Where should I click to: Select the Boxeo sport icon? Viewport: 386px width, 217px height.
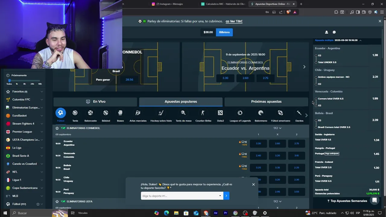point(120,113)
